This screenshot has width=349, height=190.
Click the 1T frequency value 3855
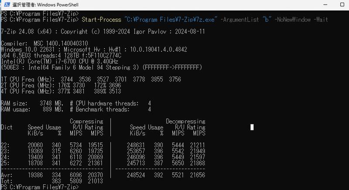click(157, 80)
